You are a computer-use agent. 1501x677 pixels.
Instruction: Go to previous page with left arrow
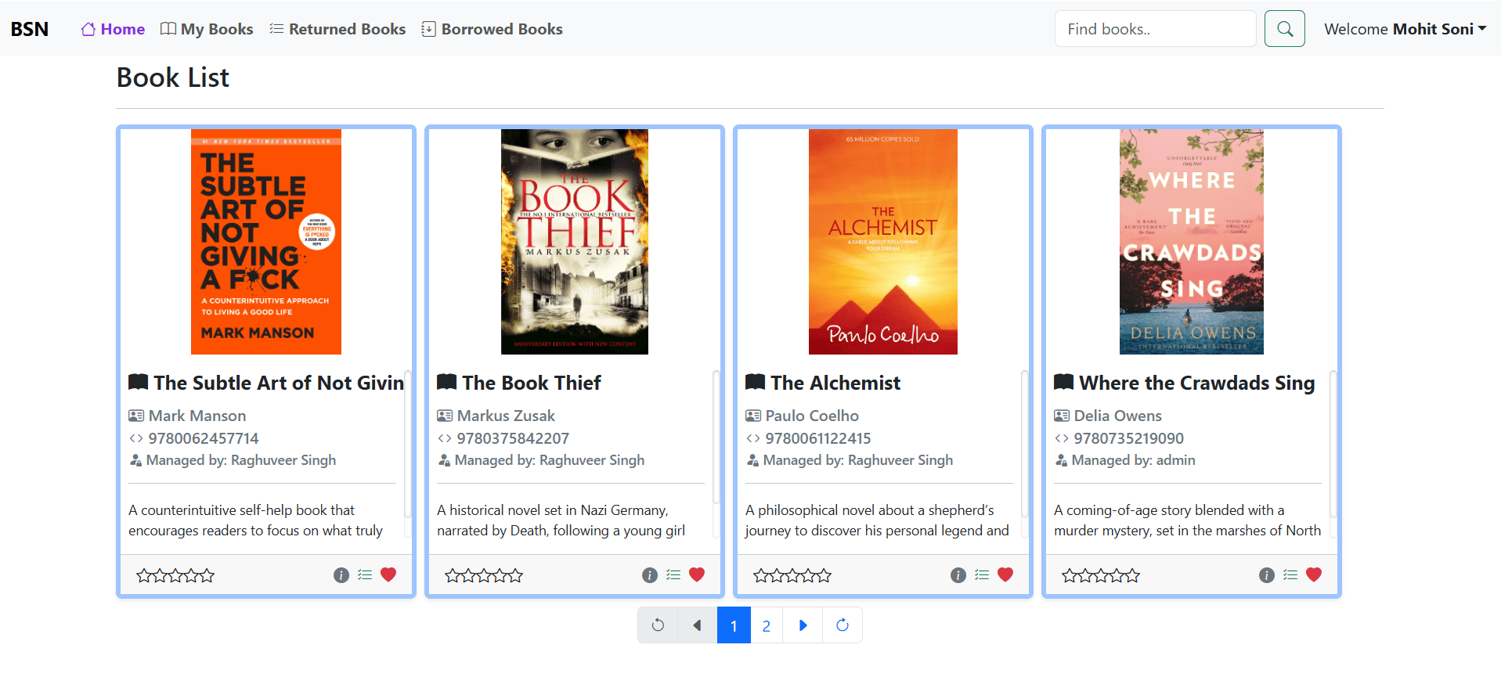coord(697,625)
